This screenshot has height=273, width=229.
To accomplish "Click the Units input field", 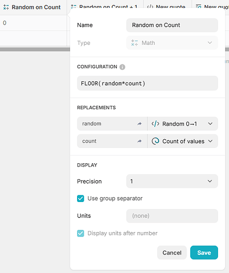I will pos(172,216).
